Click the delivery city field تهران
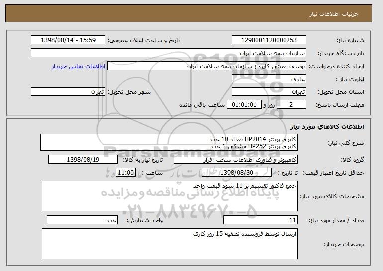 68,92
